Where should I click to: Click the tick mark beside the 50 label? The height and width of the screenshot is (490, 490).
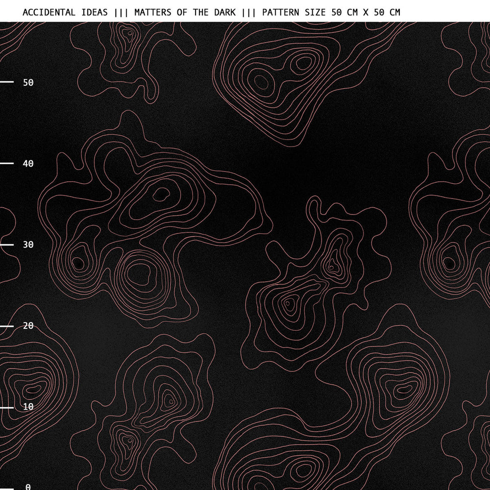click(x=7, y=82)
